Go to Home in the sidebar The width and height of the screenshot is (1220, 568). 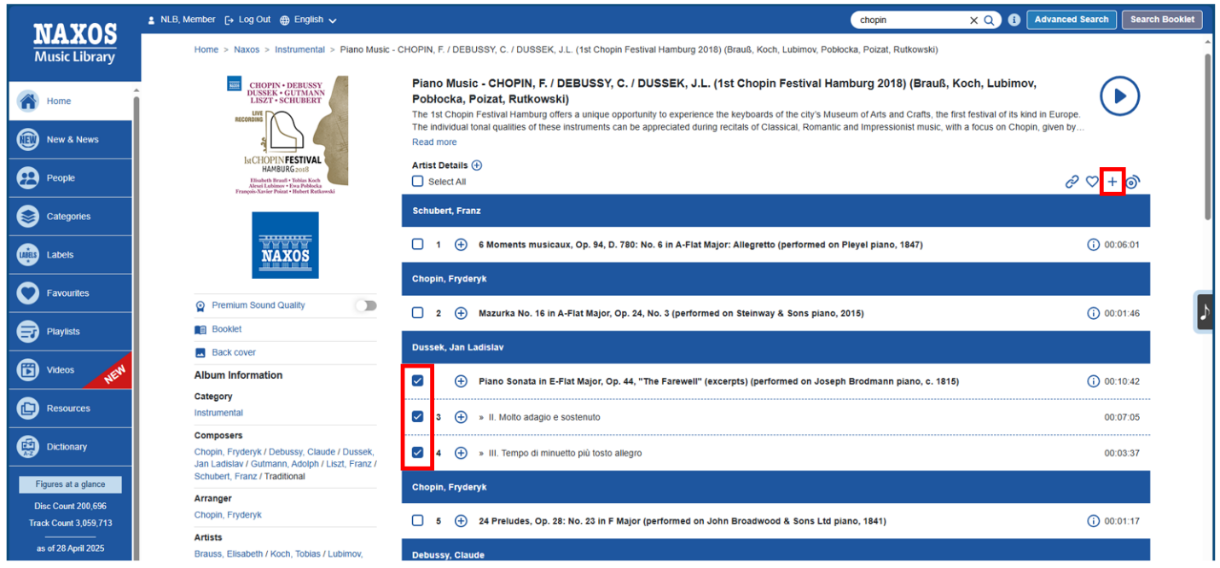[x=70, y=101]
